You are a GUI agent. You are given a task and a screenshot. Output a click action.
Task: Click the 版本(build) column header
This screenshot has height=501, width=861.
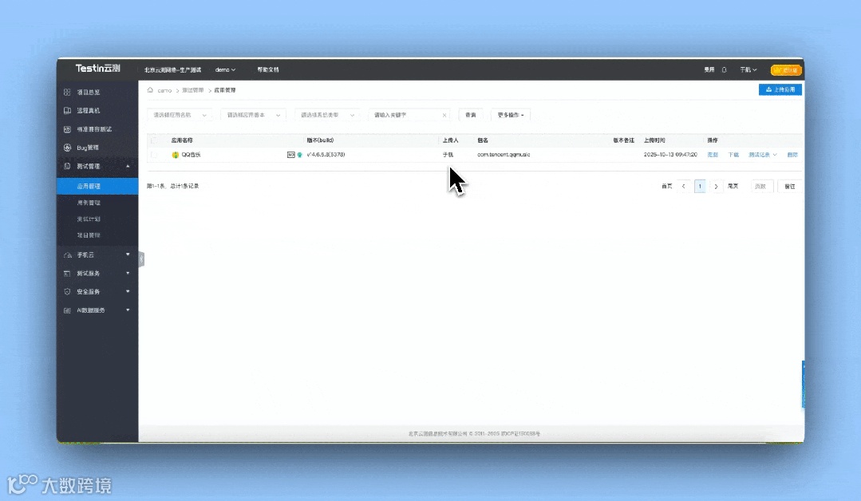320,140
